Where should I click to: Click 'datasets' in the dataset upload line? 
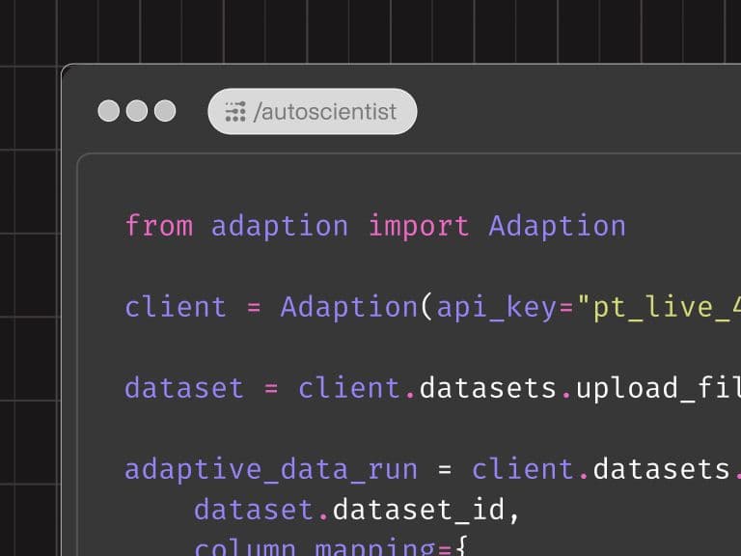[x=487, y=388]
